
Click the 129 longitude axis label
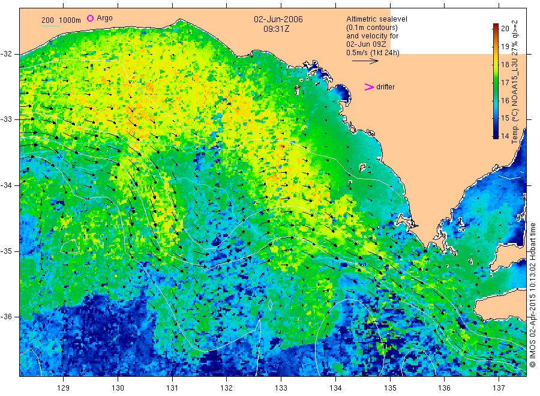coord(64,388)
